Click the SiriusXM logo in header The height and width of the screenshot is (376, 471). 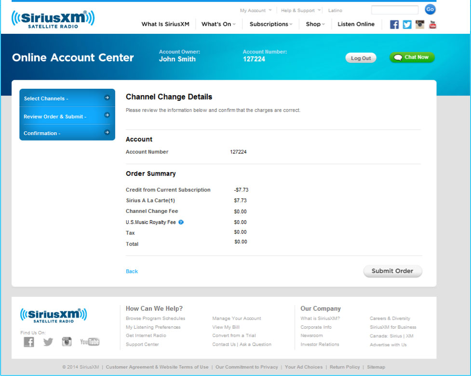[53, 19]
